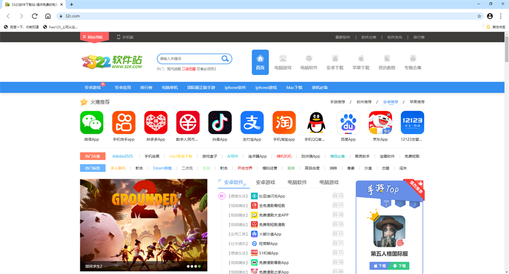This screenshot has height=274, width=509.
Task: Open 电脑软件 navigation icon
Action: click(x=309, y=62)
